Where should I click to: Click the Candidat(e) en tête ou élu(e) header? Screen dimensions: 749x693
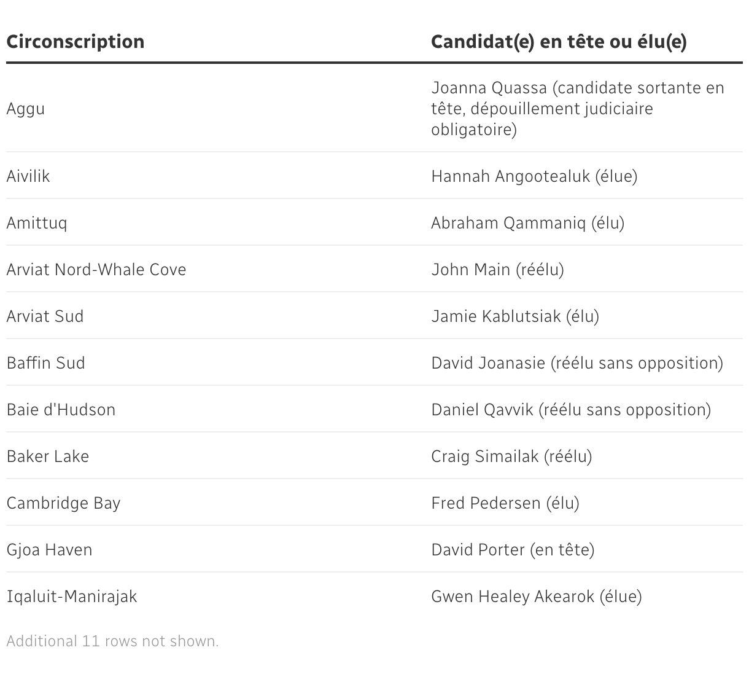(x=559, y=42)
